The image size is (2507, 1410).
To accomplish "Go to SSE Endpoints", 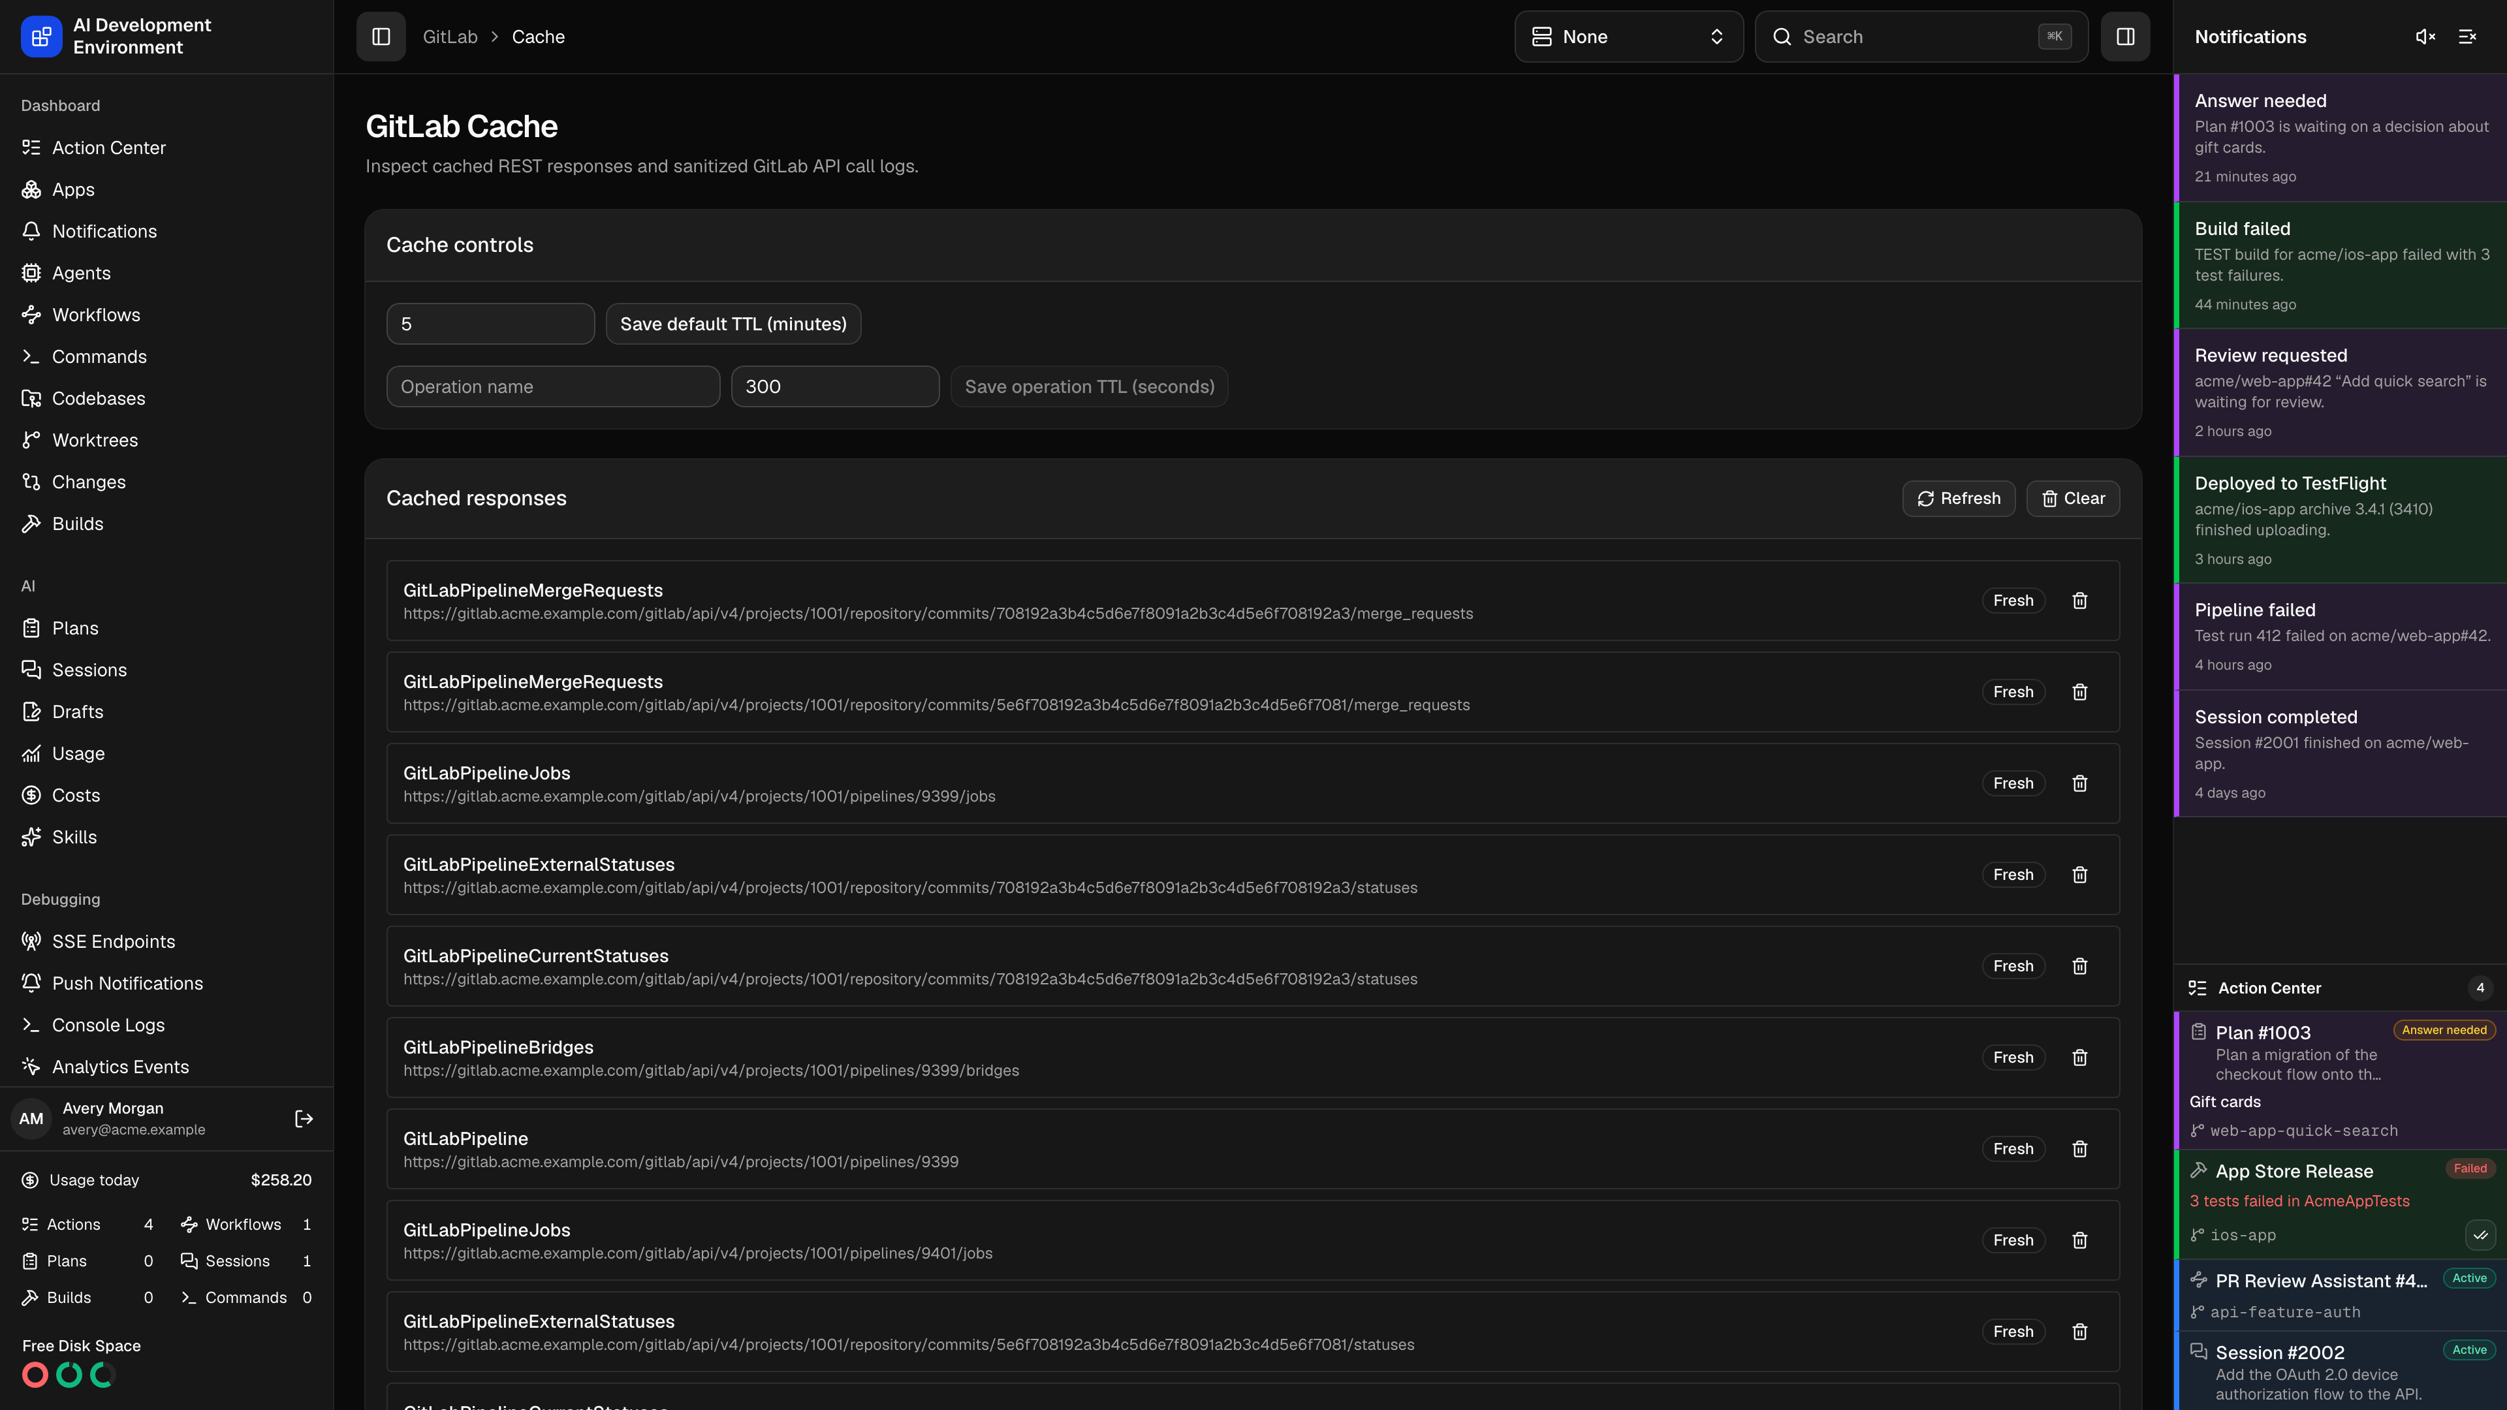I will coord(166,942).
